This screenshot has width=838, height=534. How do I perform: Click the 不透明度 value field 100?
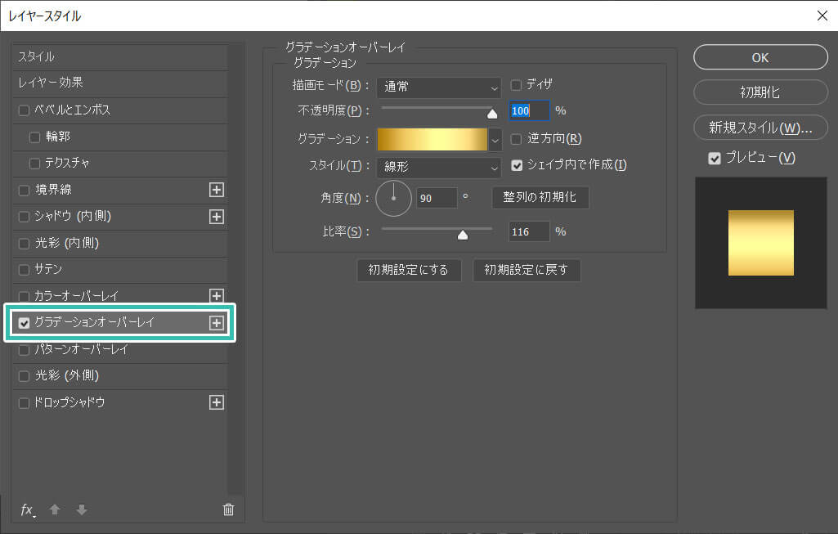pos(529,111)
